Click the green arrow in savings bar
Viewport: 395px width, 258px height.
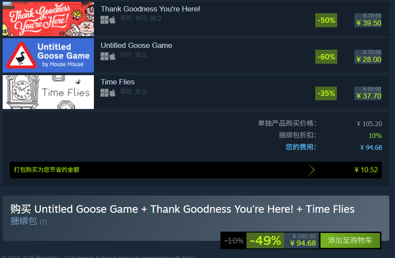click(311, 170)
